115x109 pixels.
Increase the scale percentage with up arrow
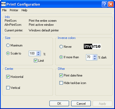pyautogui.click(x=38, y=52)
